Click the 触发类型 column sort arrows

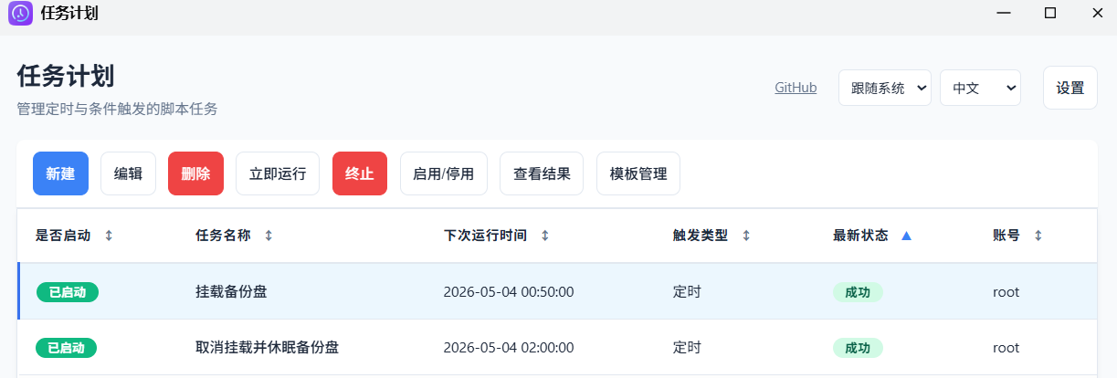click(746, 236)
